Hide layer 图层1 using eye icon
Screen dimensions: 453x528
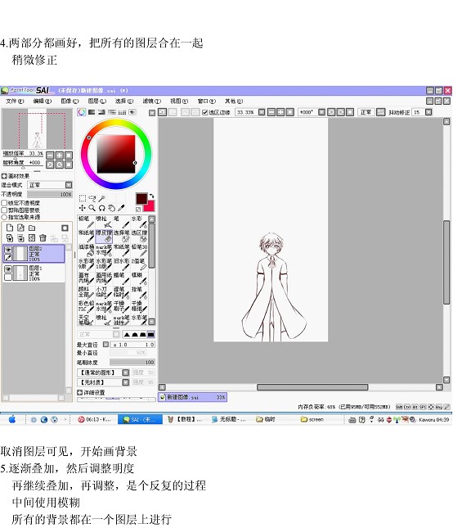pyautogui.click(x=8, y=269)
